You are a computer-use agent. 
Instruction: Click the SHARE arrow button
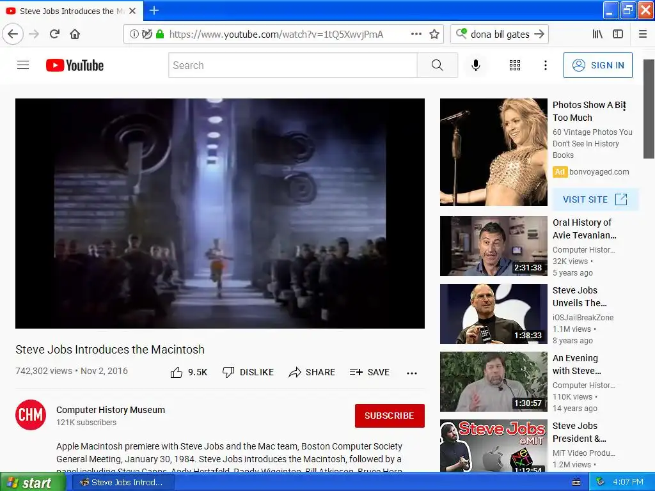pyautogui.click(x=312, y=372)
